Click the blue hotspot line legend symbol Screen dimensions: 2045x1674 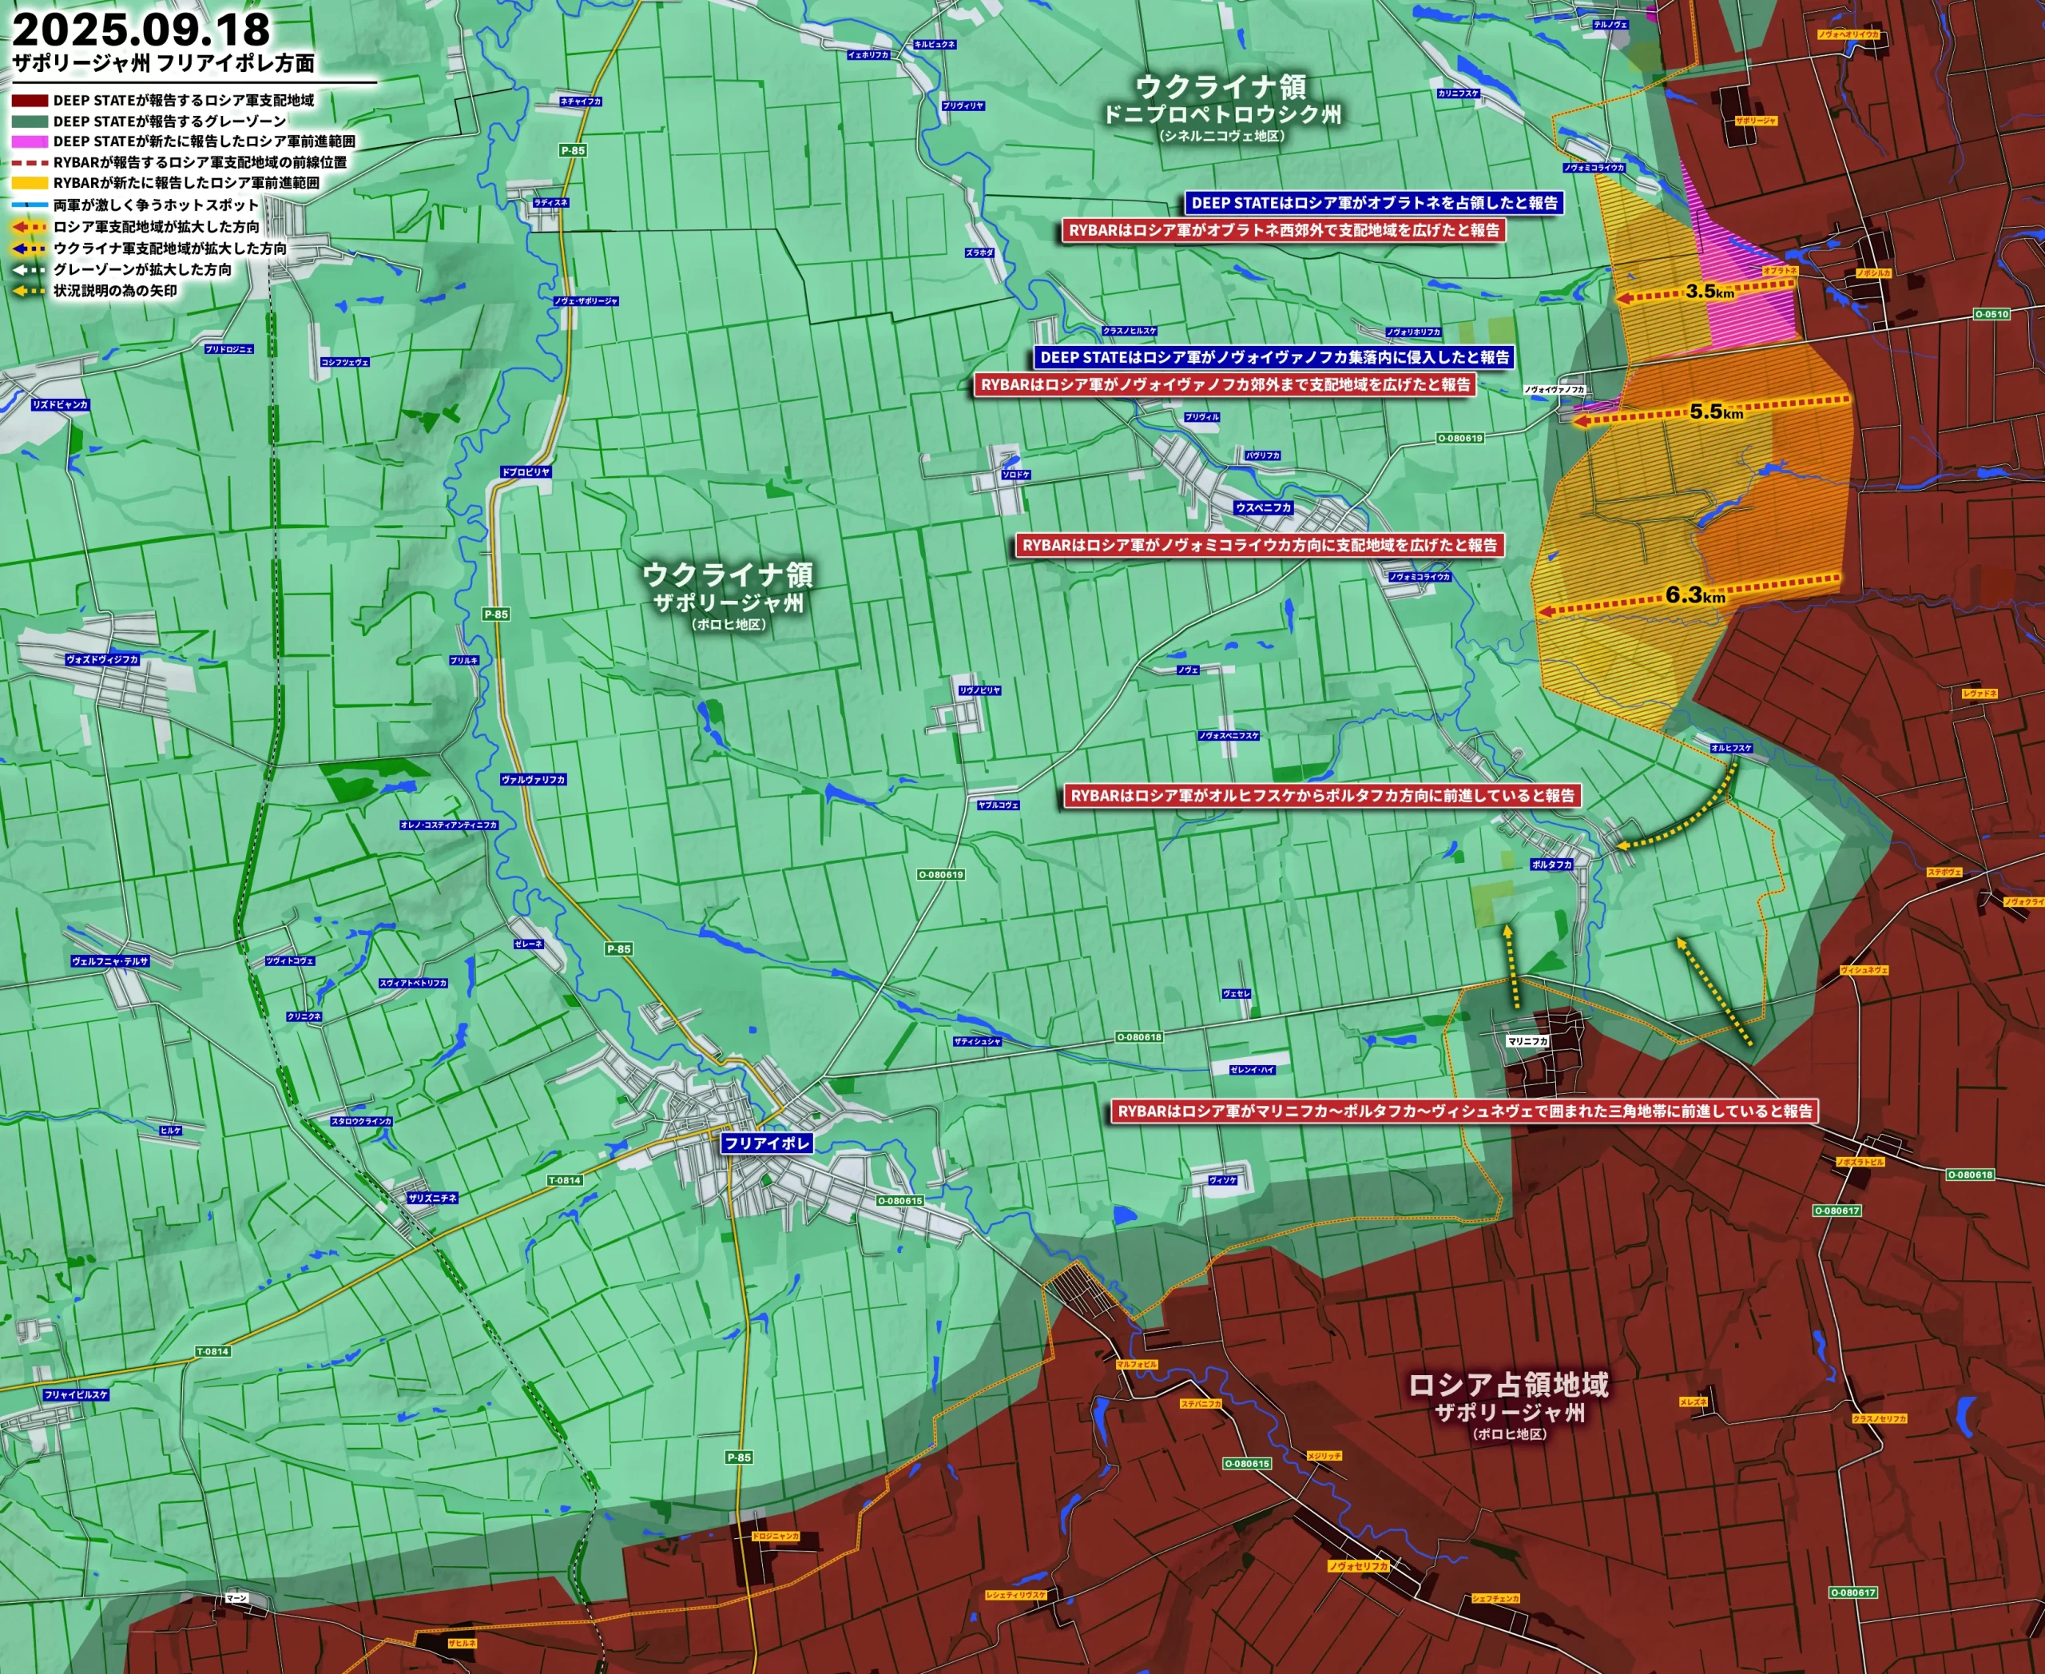tap(29, 205)
